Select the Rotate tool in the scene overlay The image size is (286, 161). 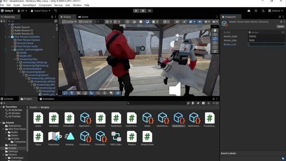(x=215, y=38)
